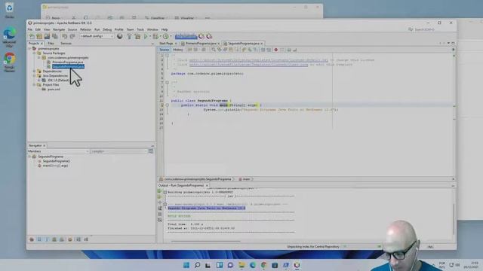Screen dimensions: 483x271
Task: Switch to the Start Page tab
Action: coord(166,44)
